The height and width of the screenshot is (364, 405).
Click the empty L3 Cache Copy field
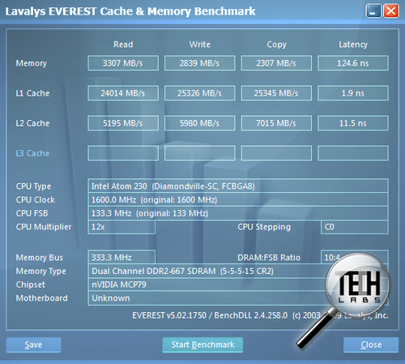(x=276, y=153)
